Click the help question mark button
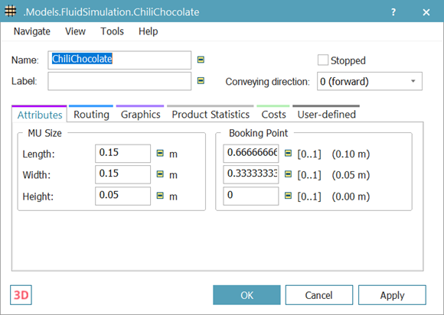444x315 pixels. coord(393,12)
